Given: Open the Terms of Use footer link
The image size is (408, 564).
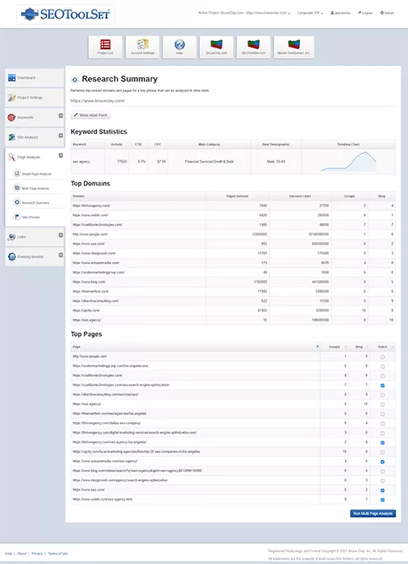Looking at the screenshot, I should (x=57, y=554).
